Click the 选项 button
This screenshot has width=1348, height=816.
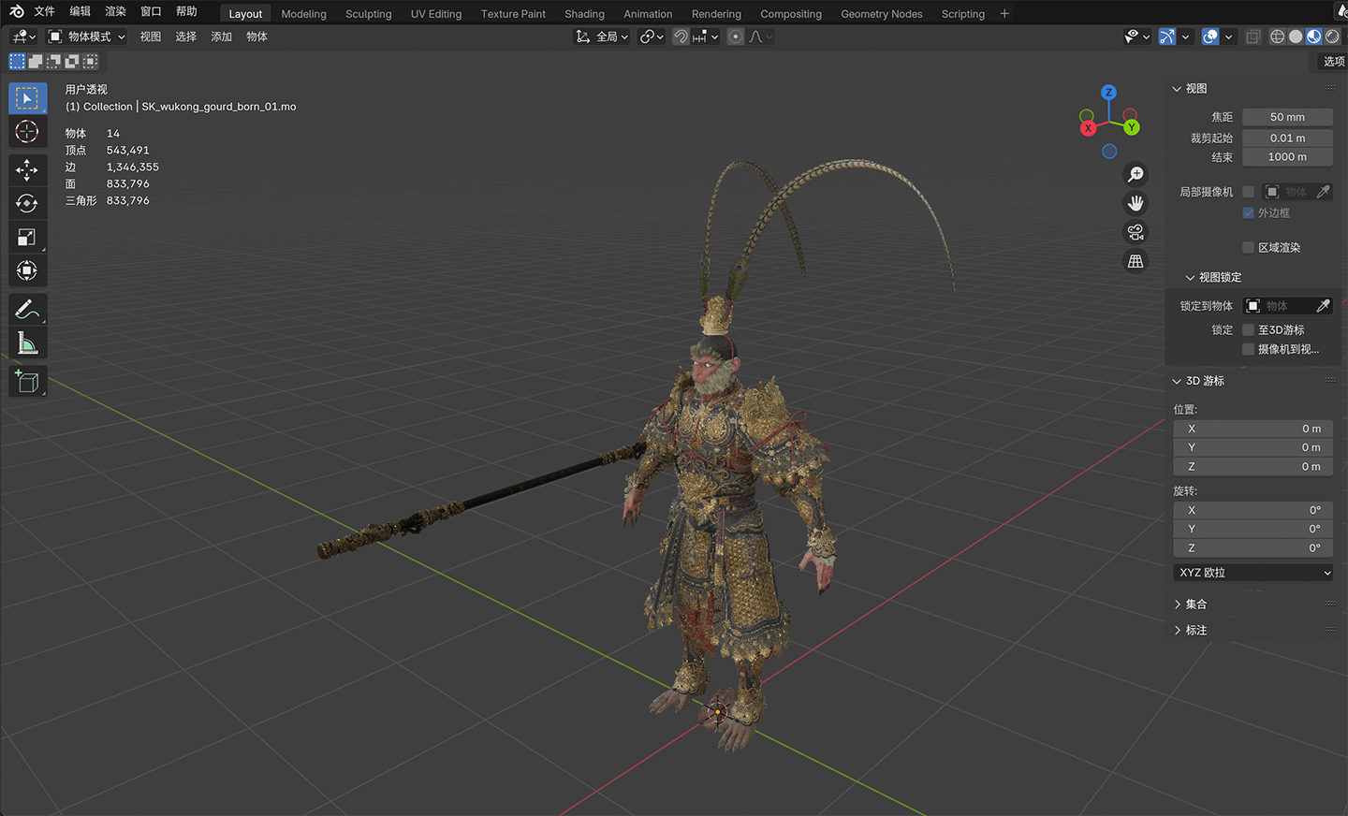click(1333, 61)
